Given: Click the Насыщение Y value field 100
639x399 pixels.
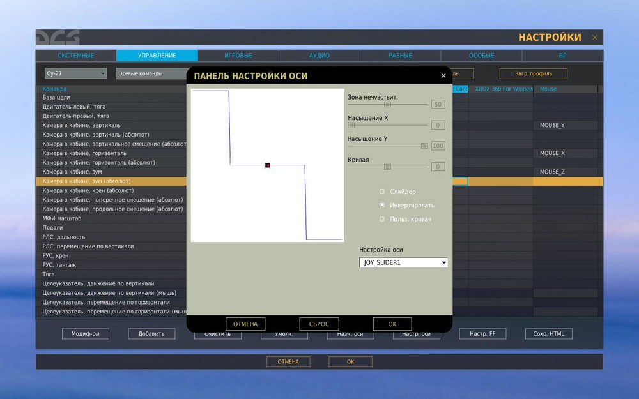Looking at the screenshot, I should 438,146.
